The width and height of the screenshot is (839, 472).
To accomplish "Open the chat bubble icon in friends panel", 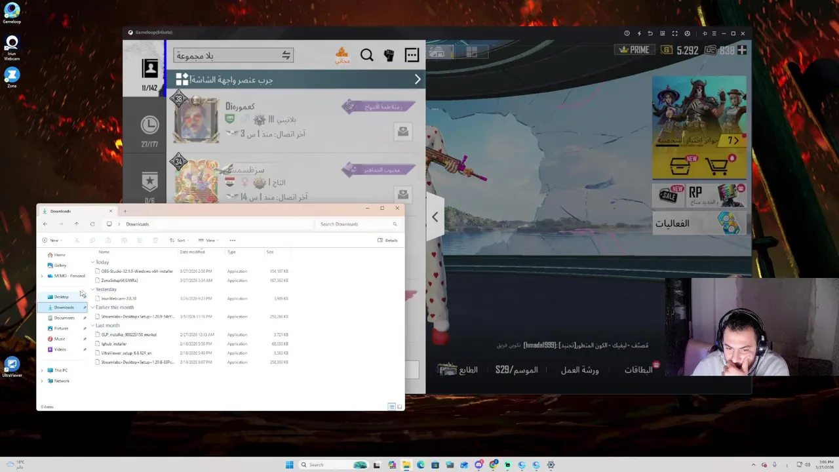I will [412, 56].
